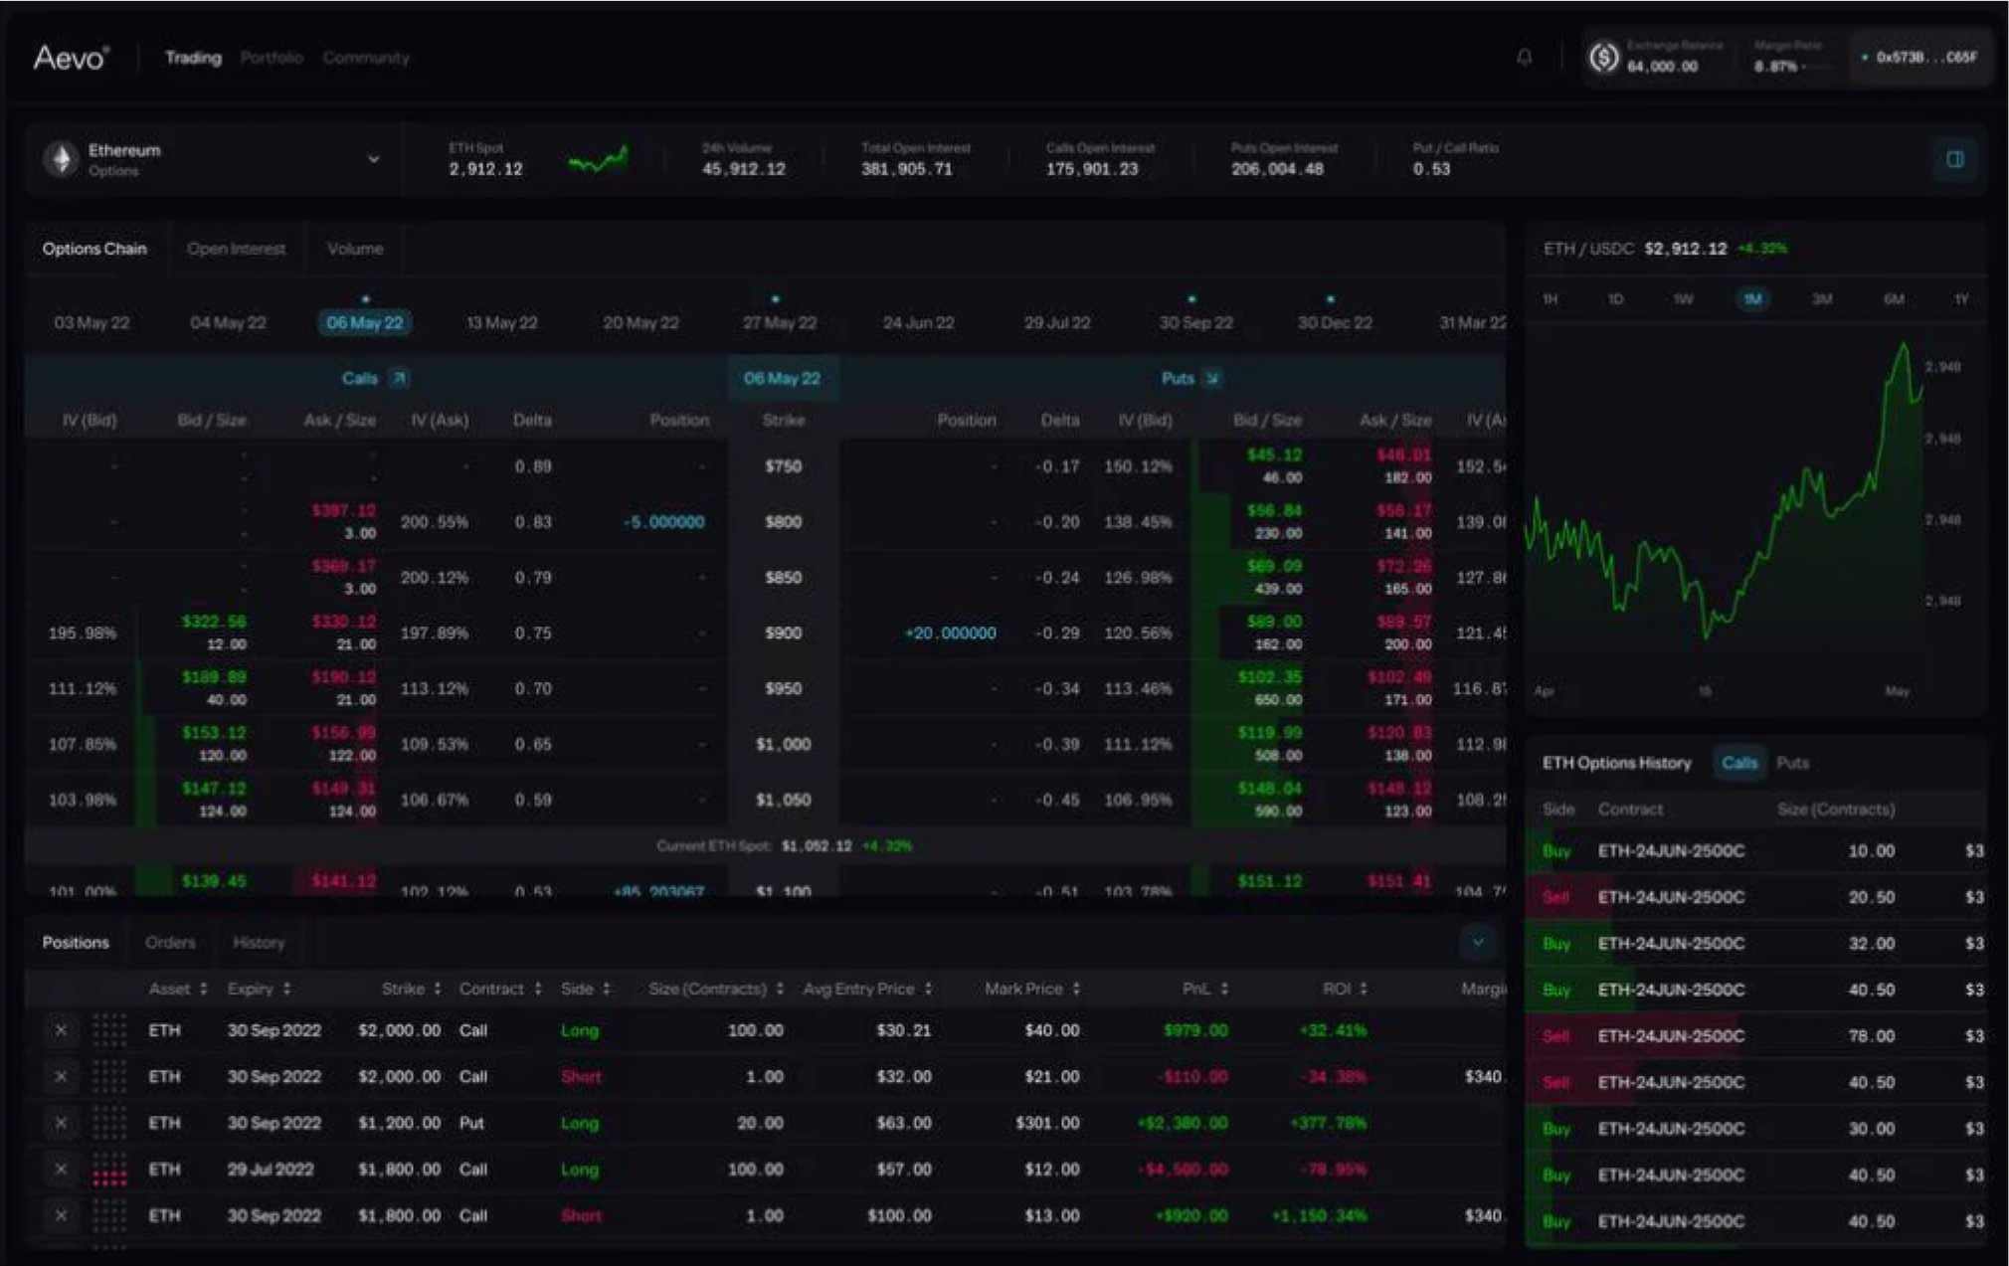Viewport: 2009px width, 1266px height.
Task: Click the -5.000000 position at $800
Action: click(663, 522)
